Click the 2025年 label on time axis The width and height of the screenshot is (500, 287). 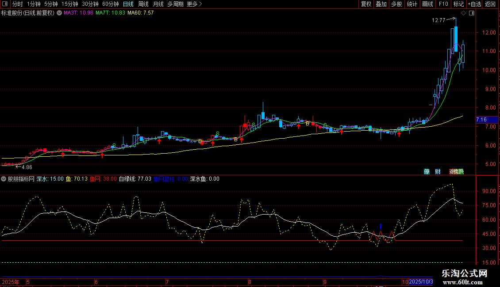pyautogui.click(x=11, y=282)
